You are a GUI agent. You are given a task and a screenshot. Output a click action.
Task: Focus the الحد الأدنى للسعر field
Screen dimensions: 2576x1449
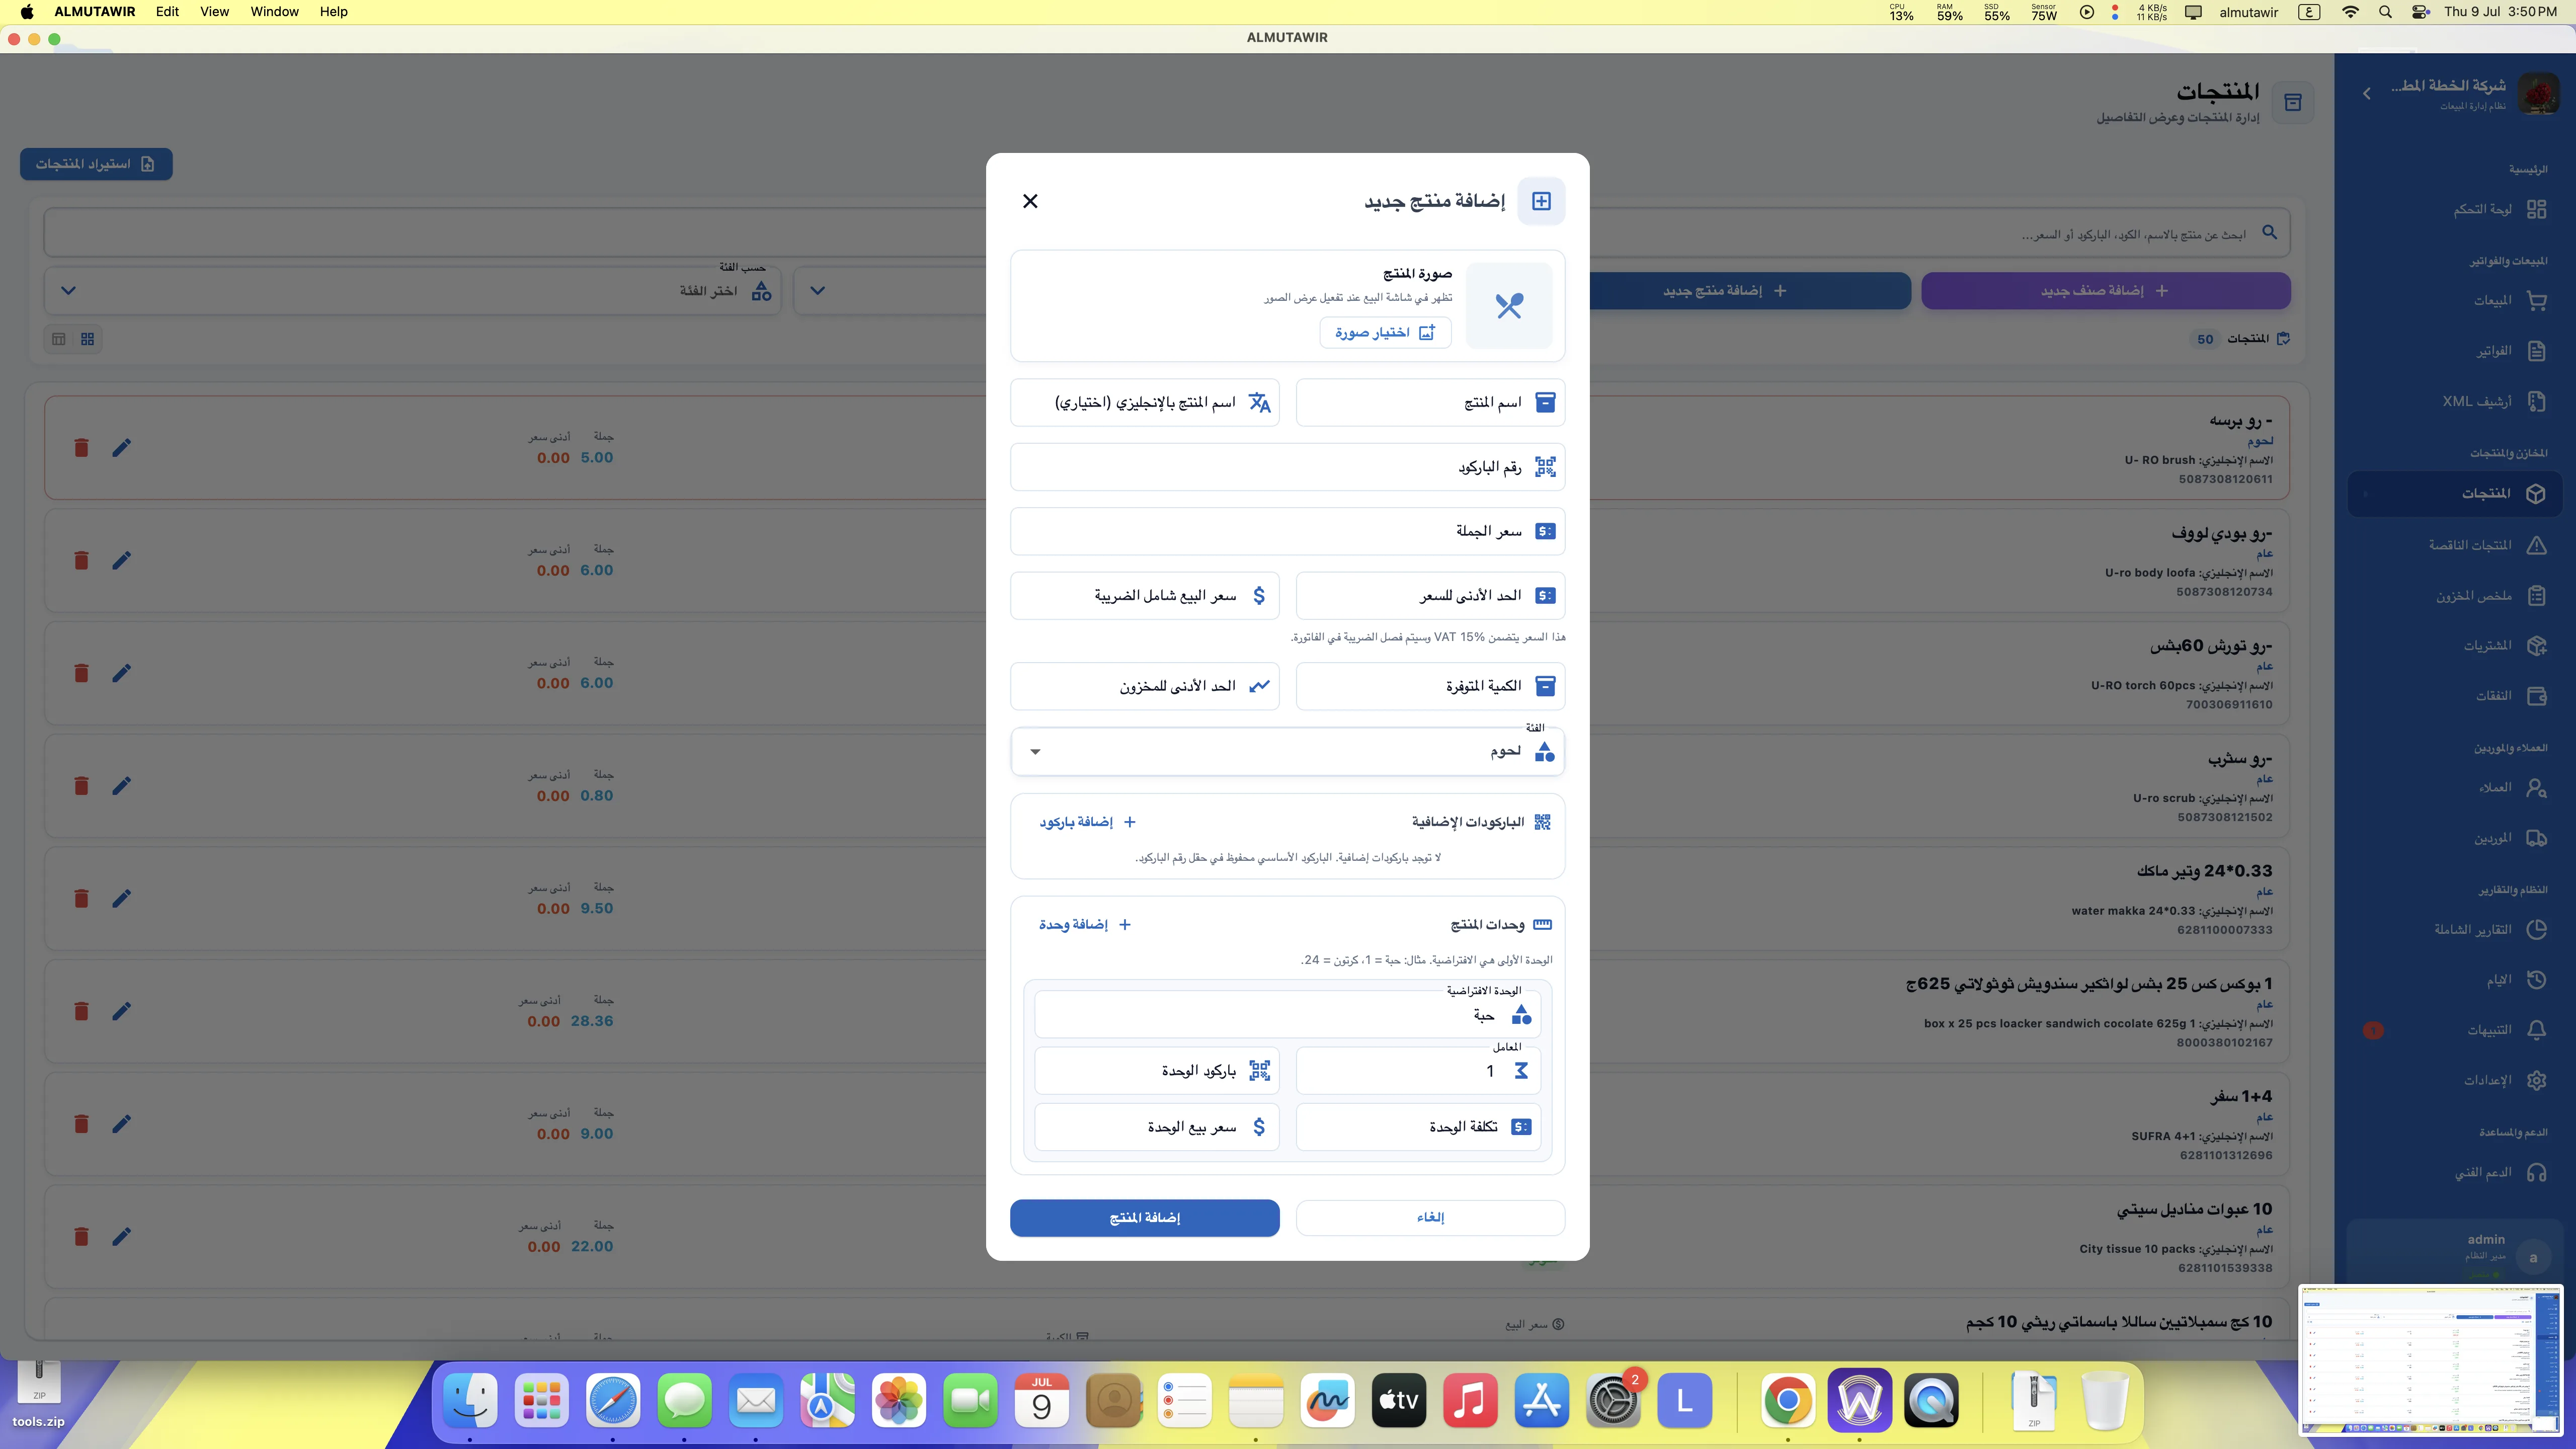click(1430, 595)
